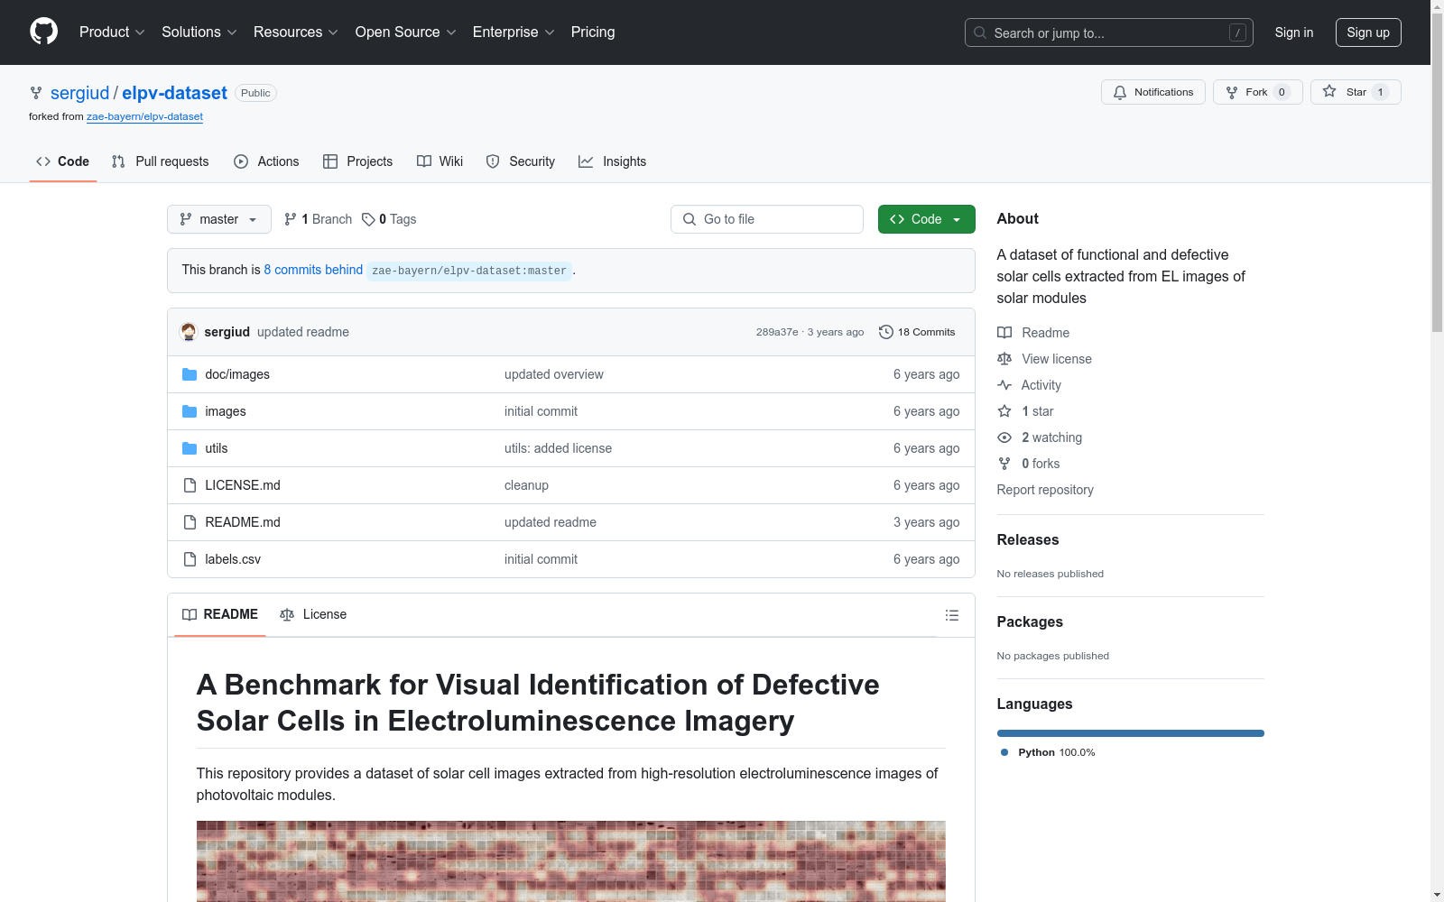Click the branch icon next to 1 Branch

coord(291,219)
